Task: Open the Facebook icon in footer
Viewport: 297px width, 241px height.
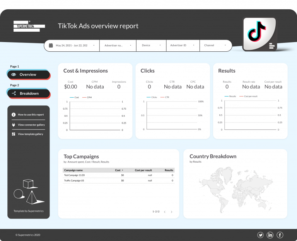Action: (280, 235)
